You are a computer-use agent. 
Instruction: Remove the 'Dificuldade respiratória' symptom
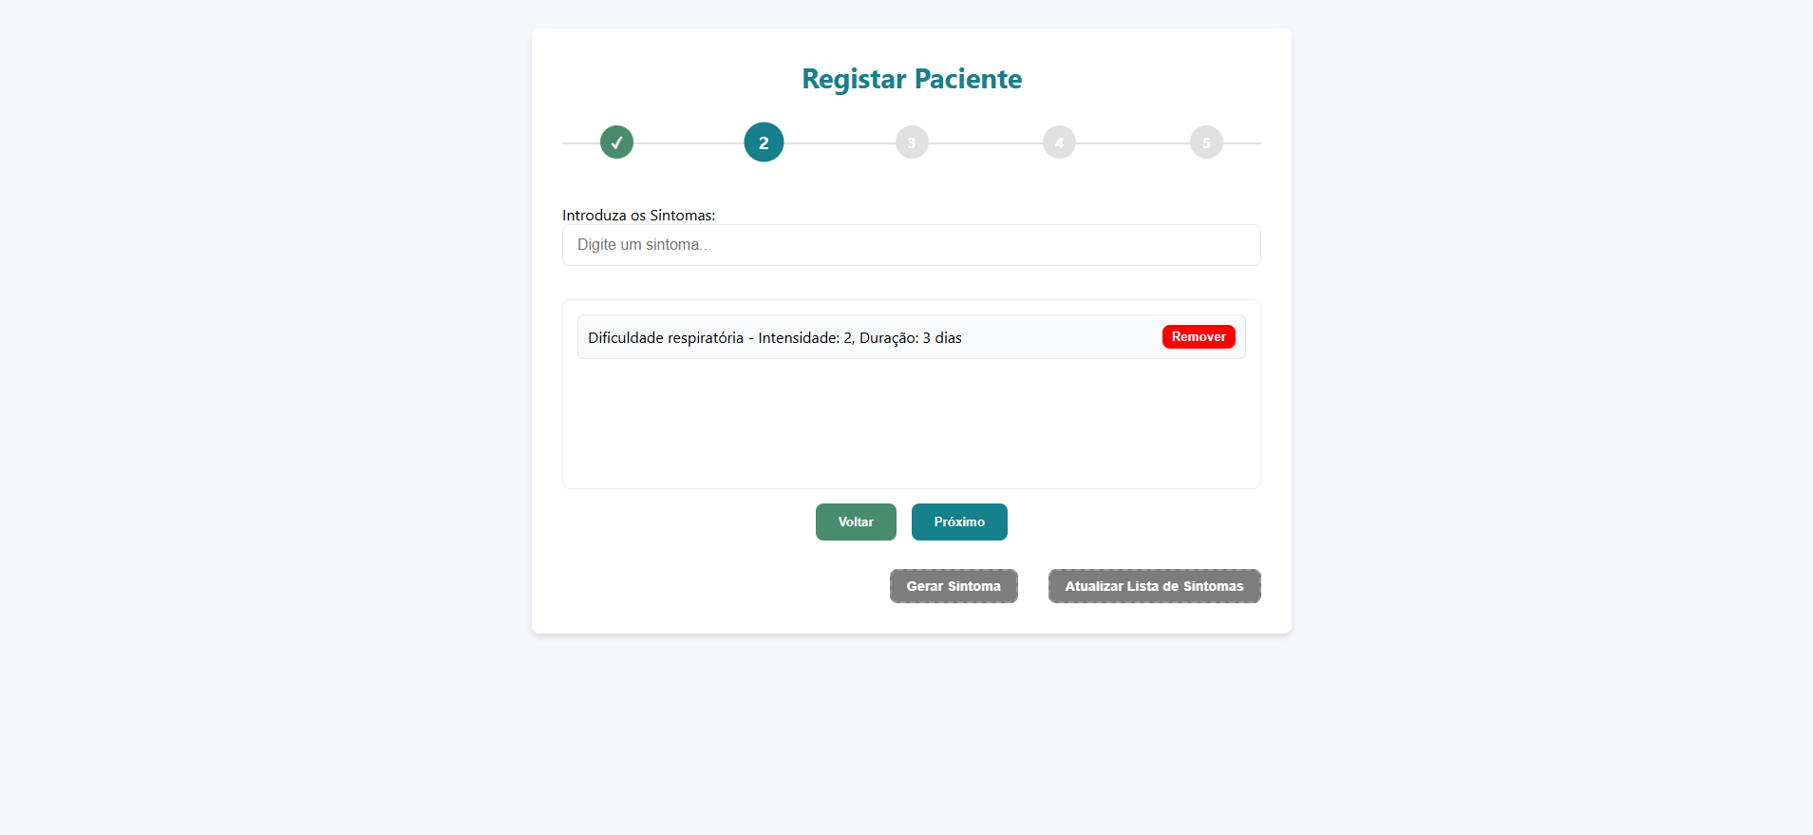(1198, 336)
